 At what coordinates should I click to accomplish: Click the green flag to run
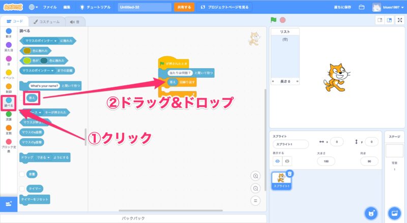(x=273, y=20)
